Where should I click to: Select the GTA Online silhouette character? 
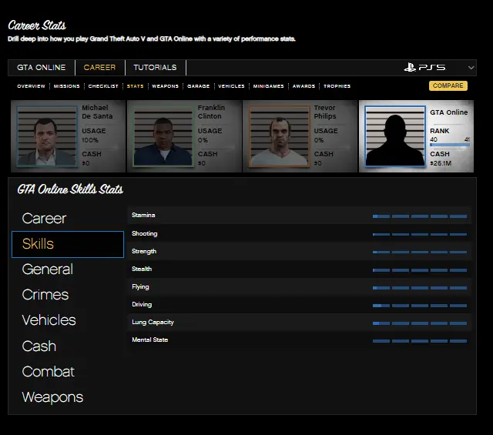point(394,137)
